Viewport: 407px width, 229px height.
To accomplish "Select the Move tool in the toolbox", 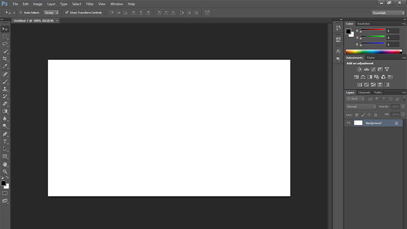I will pos(5,29).
